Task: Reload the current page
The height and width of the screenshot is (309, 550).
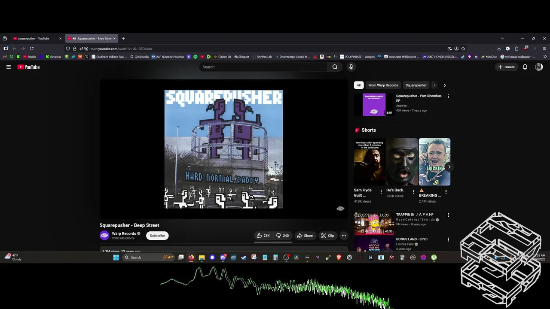Action: click(31, 48)
